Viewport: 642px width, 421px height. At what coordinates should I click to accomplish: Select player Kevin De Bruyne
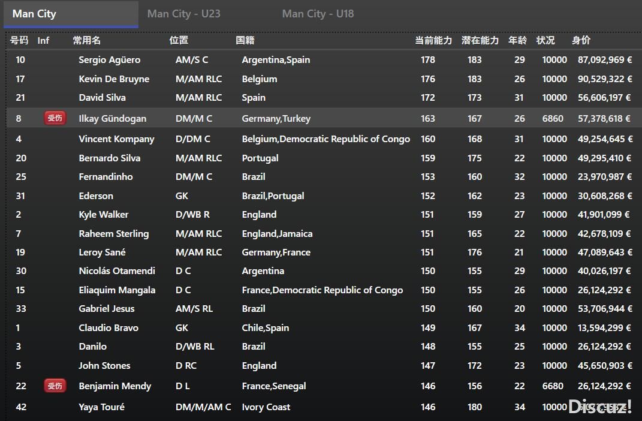tap(114, 79)
